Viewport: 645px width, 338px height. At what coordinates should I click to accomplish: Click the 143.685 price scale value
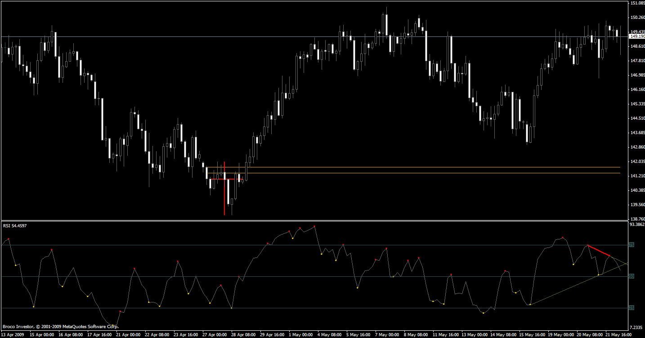(638, 133)
